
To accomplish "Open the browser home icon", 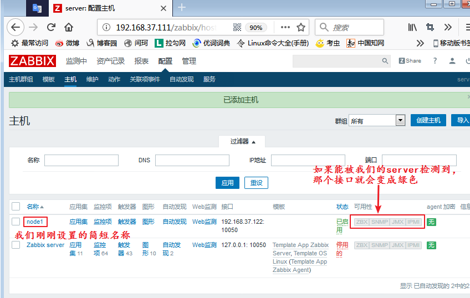I will click(69, 27).
